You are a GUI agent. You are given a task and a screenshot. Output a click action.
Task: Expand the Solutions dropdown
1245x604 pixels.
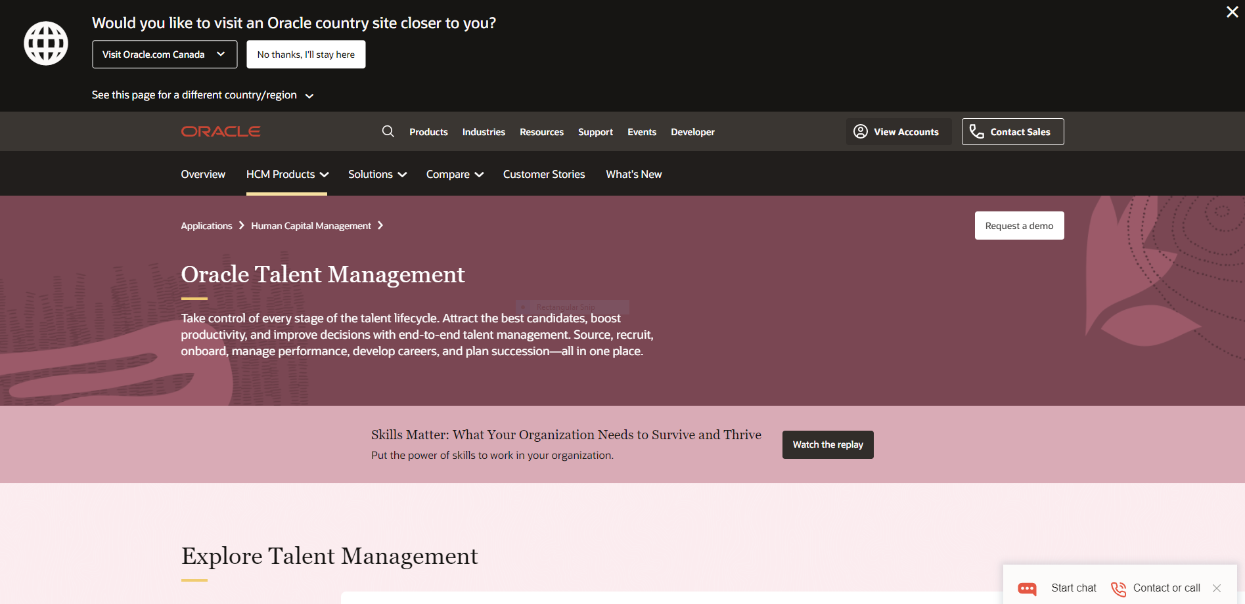click(378, 174)
